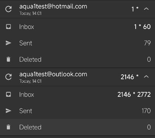Refresh the aqua1test@hotmail.com account

coord(8,9)
